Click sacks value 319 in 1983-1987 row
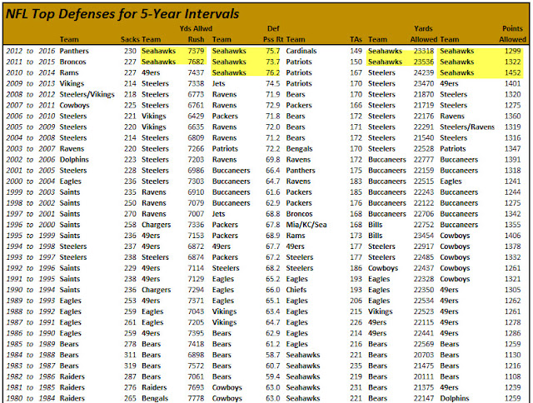Screen dimensions: 533x403 point(130,366)
